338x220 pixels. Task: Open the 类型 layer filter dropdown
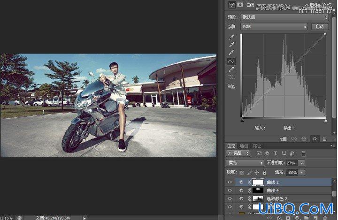coord(238,153)
